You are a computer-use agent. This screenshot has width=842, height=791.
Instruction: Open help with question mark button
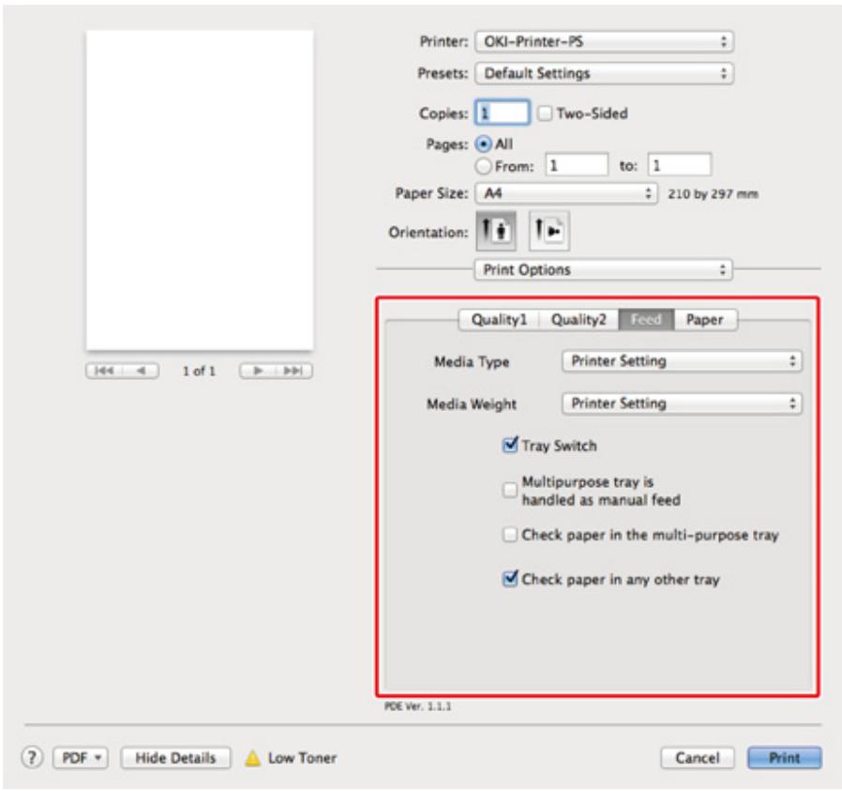(x=32, y=757)
